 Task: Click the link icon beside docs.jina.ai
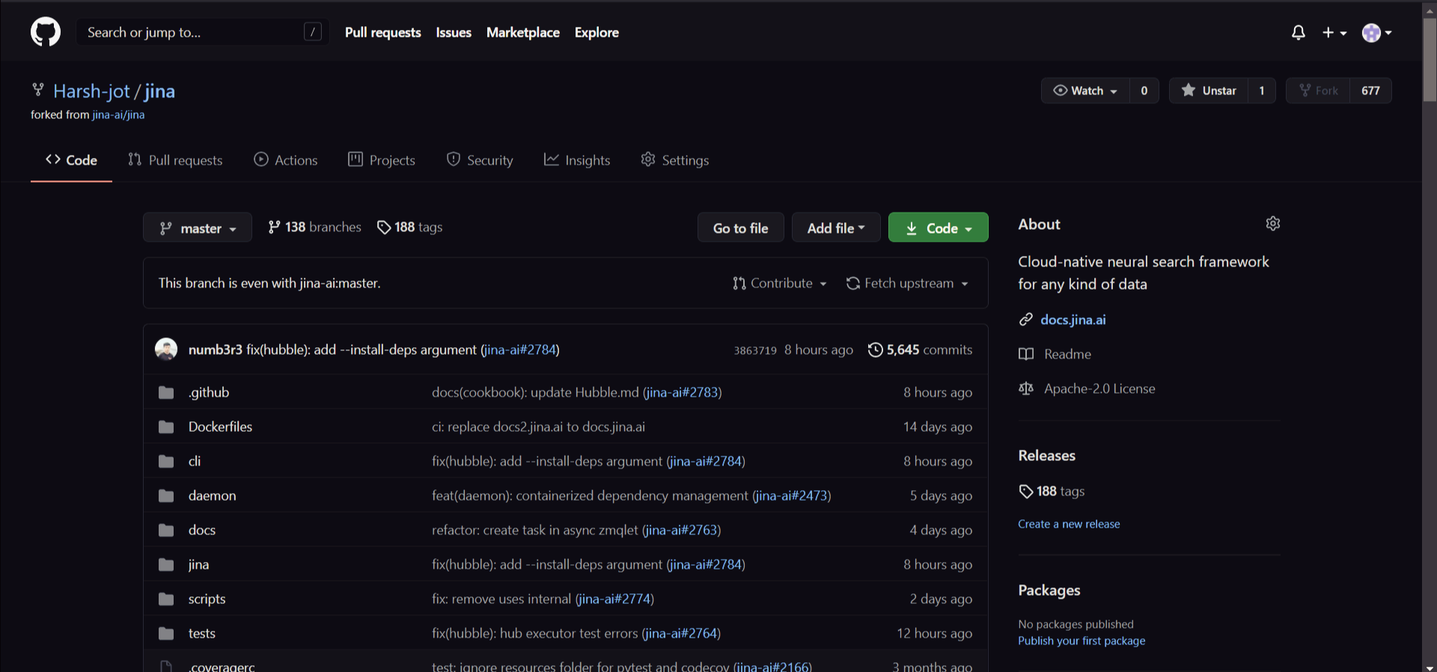click(1026, 320)
